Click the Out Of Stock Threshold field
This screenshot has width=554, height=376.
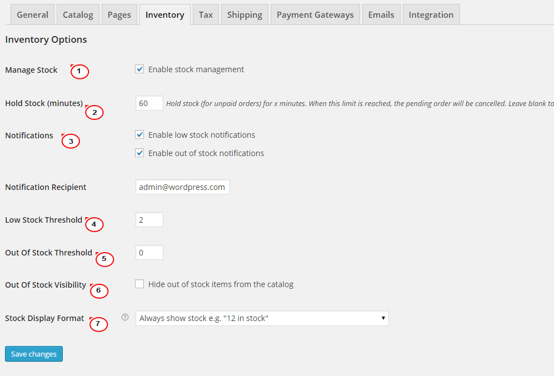(x=149, y=252)
